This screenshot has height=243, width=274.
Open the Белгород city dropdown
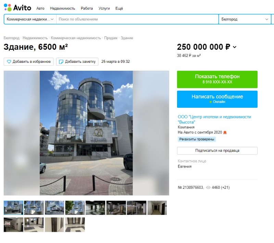pyautogui.click(x=245, y=19)
